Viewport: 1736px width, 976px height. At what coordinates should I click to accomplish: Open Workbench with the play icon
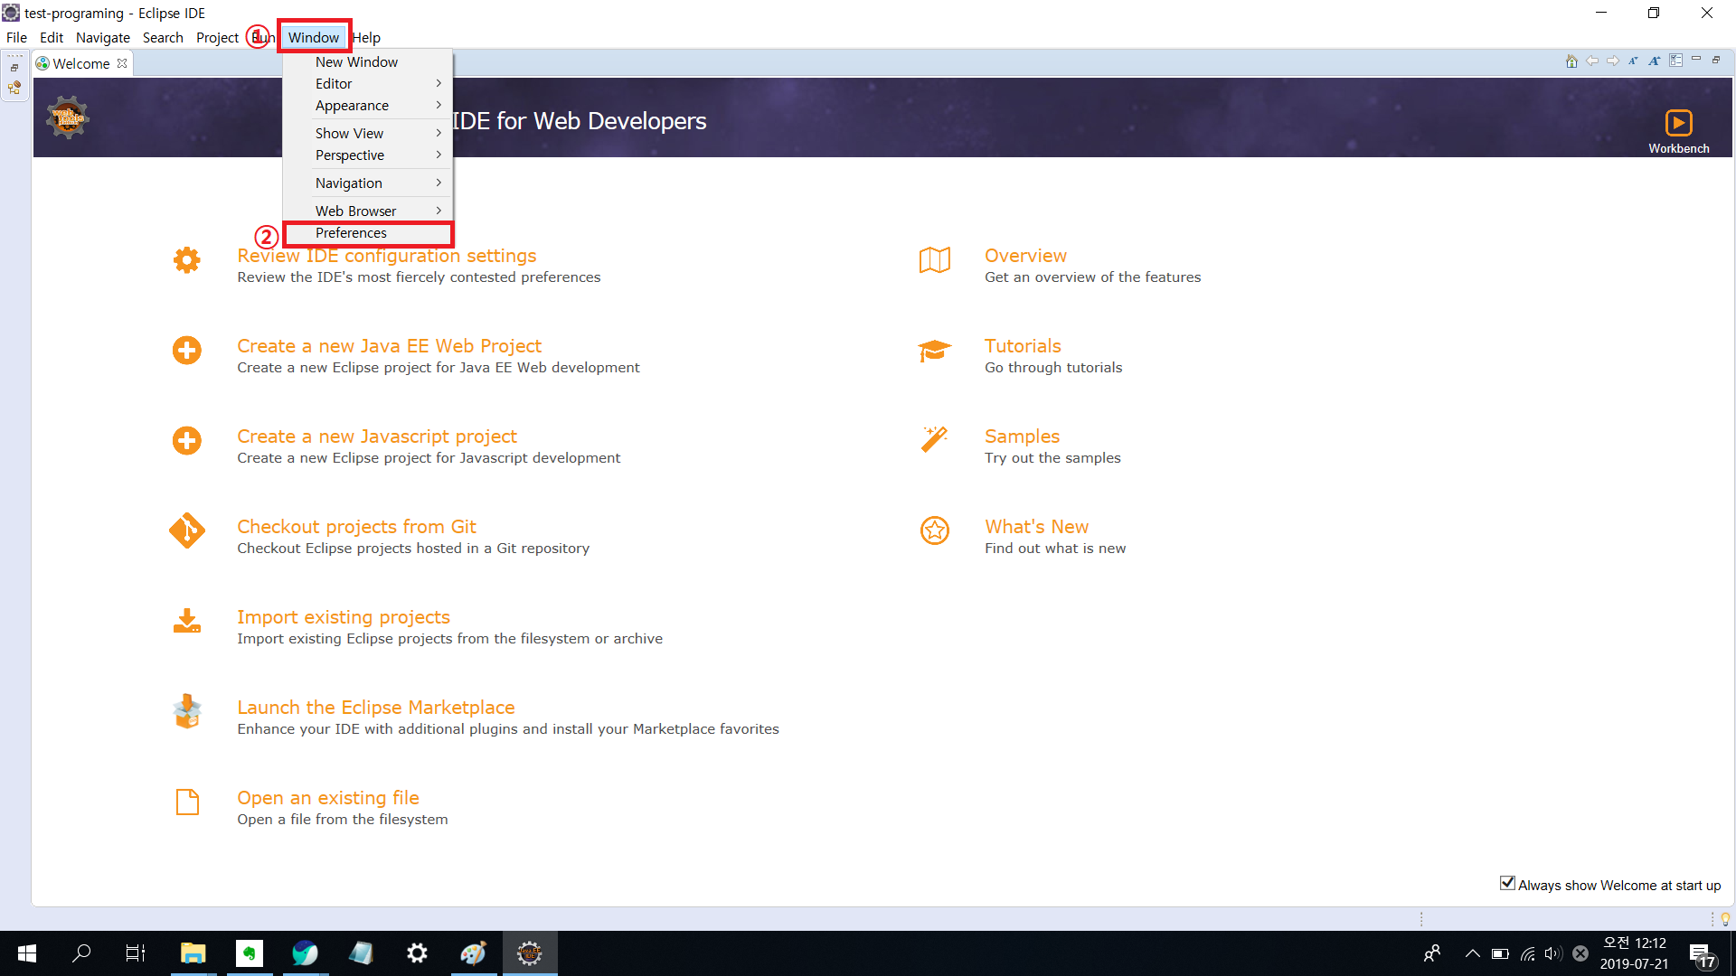[x=1678, y=122]
